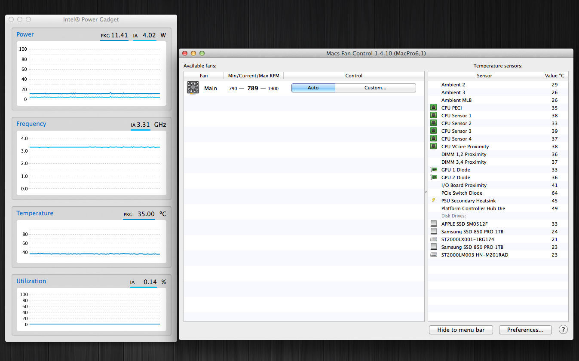This screenshot has width=579, height=361.
Task: Click the first Samsung SSD 850 PRO drive icon
Action: coord(433,232)
